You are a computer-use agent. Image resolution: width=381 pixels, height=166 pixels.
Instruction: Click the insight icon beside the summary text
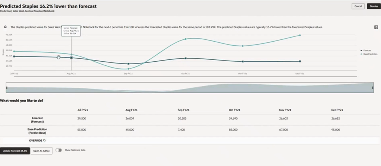point(5,27)
